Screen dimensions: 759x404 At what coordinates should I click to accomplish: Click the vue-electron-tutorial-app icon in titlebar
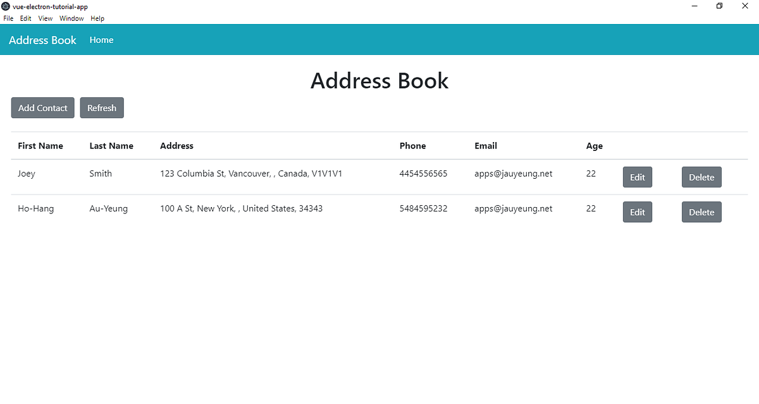click(x=5, y=6)
